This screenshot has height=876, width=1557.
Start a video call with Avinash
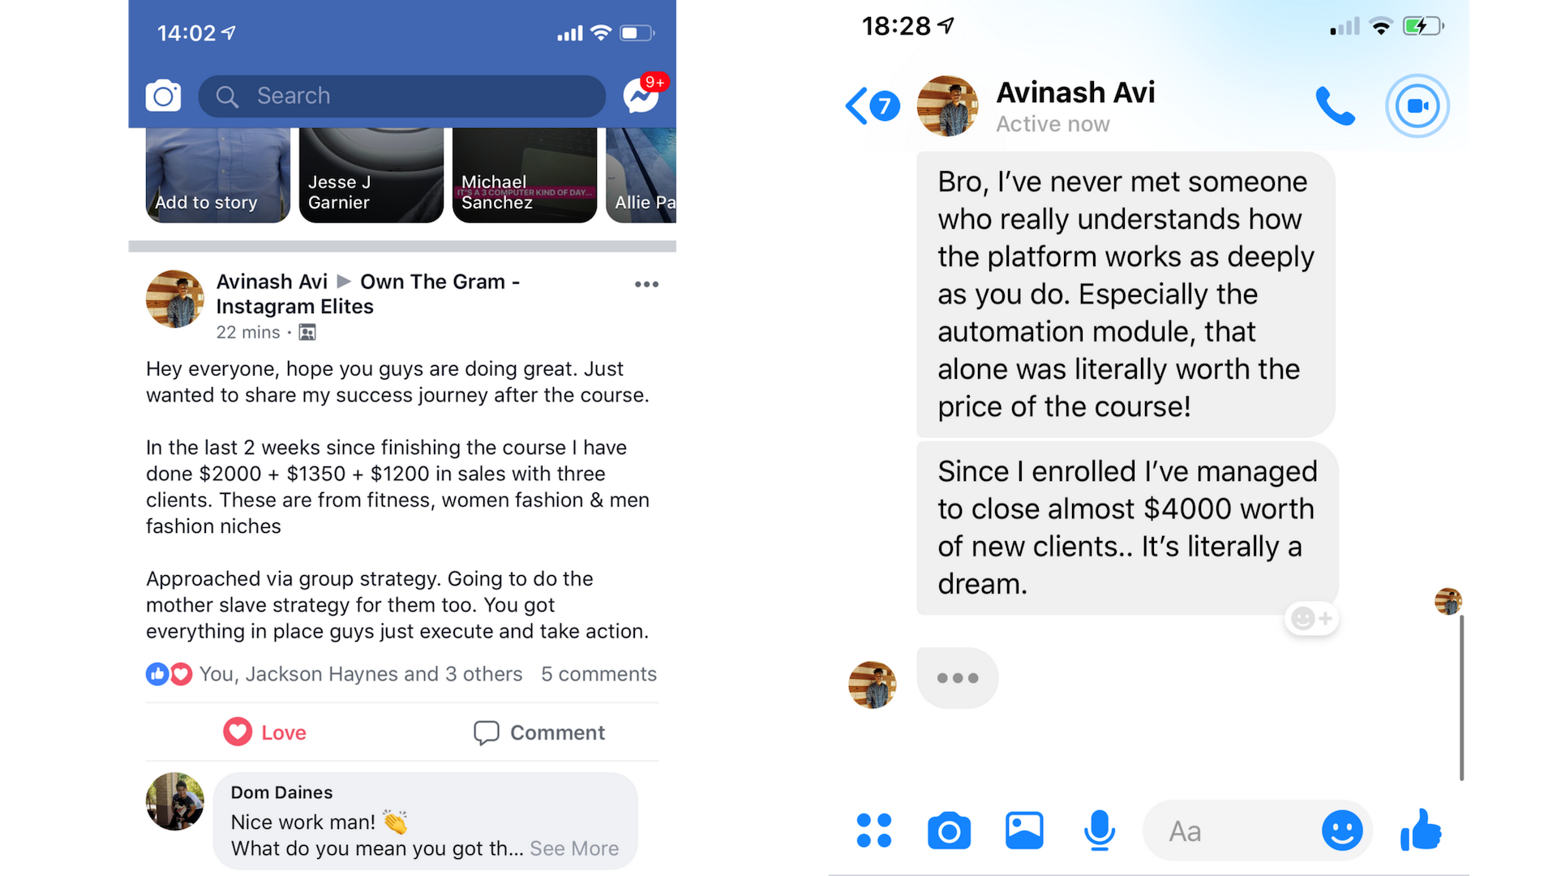pos(1417,105)
